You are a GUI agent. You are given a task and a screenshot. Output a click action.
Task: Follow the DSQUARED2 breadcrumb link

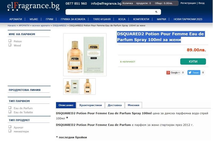click(x=60, y=25)
